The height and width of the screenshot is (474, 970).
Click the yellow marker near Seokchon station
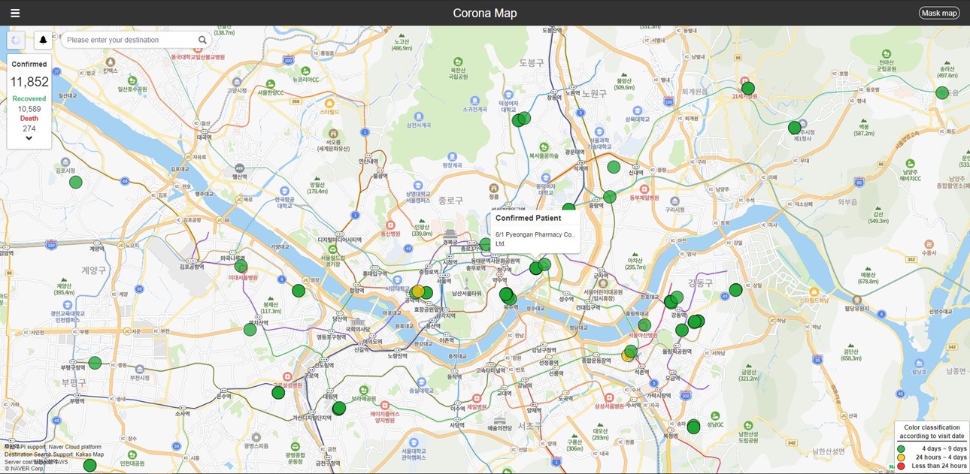click(x=628, y=355)
